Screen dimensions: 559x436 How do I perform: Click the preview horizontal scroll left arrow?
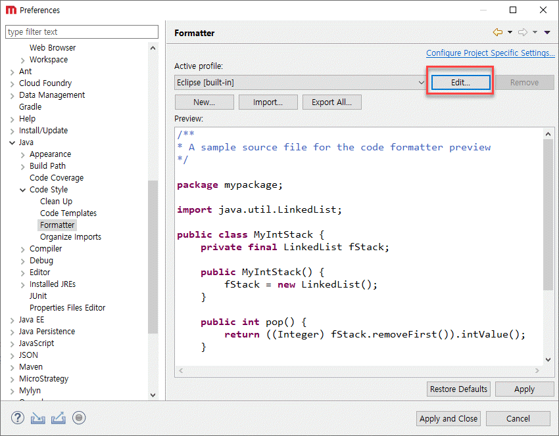click(181, 371)
